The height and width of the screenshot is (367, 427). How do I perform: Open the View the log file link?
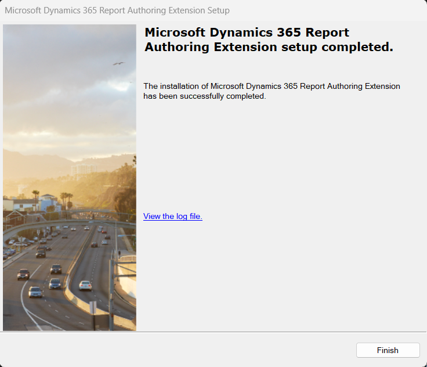pyautogui.click(x=173, y=216)
